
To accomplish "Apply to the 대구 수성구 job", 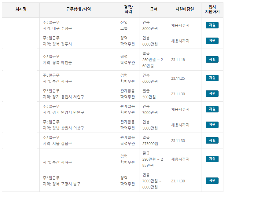I will point(212,25).
